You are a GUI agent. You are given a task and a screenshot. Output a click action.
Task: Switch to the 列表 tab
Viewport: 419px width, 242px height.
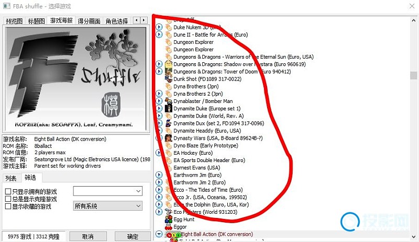pyautogui.click(x=10, y=178)
